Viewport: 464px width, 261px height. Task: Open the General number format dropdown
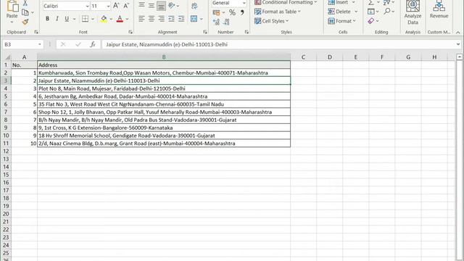tap(244, 3)
